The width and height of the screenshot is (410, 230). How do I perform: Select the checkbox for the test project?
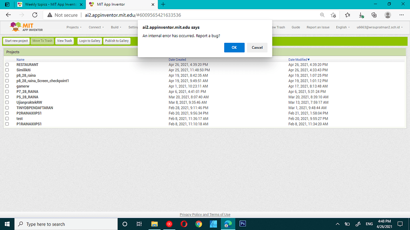(7, 118)
